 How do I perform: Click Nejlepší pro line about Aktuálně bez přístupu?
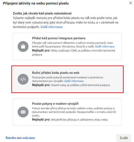click(x=70, y=120)
